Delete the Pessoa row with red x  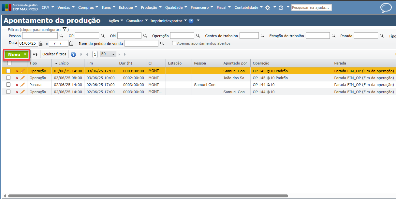tap(17, 85)
